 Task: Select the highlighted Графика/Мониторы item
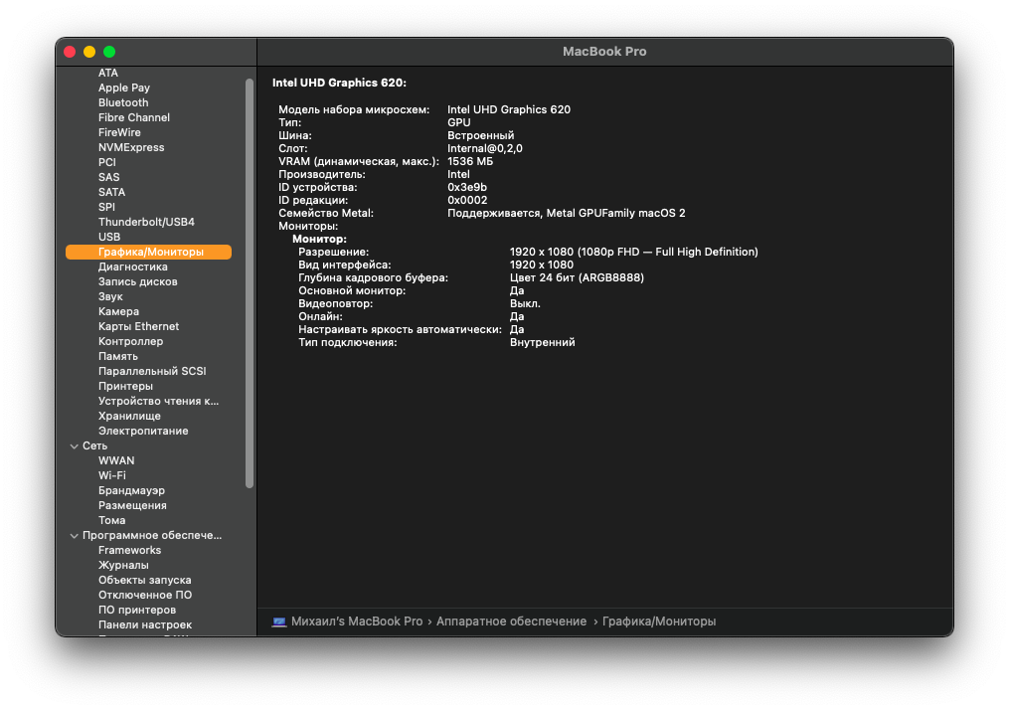(x=149, y=252)
